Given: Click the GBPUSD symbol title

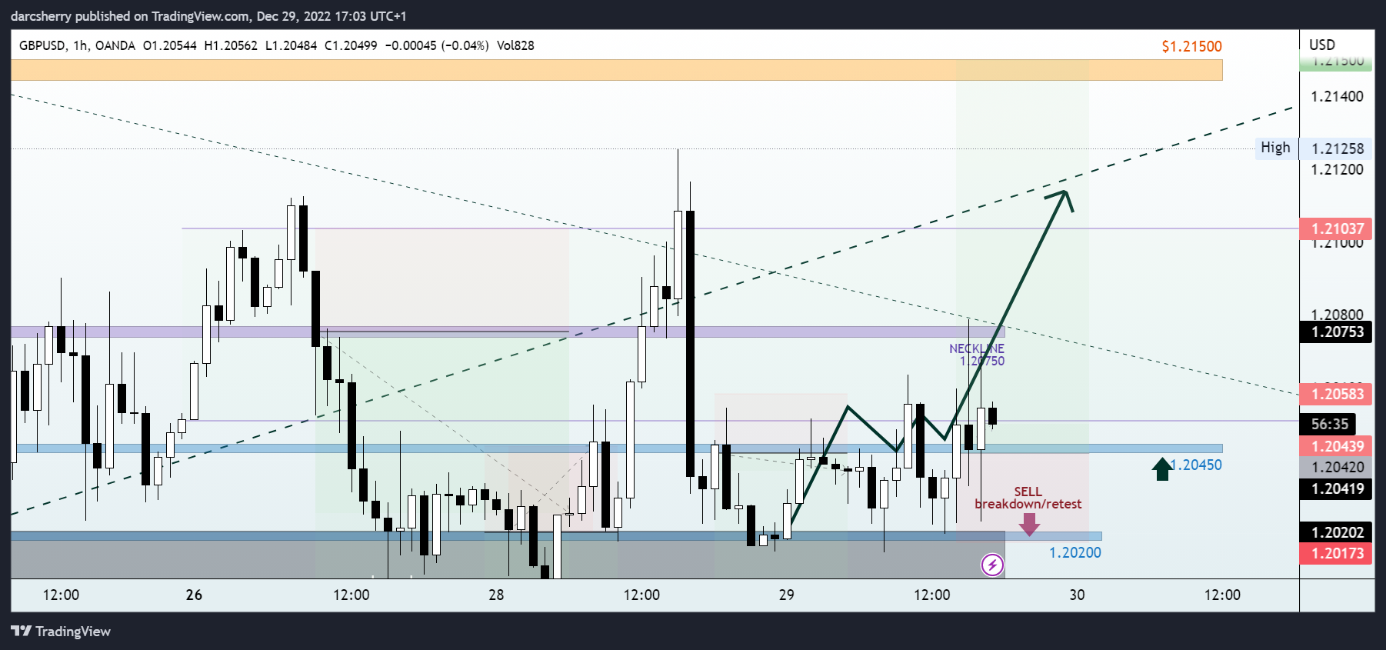Looking at the screenshot, I should pos(42,45).
